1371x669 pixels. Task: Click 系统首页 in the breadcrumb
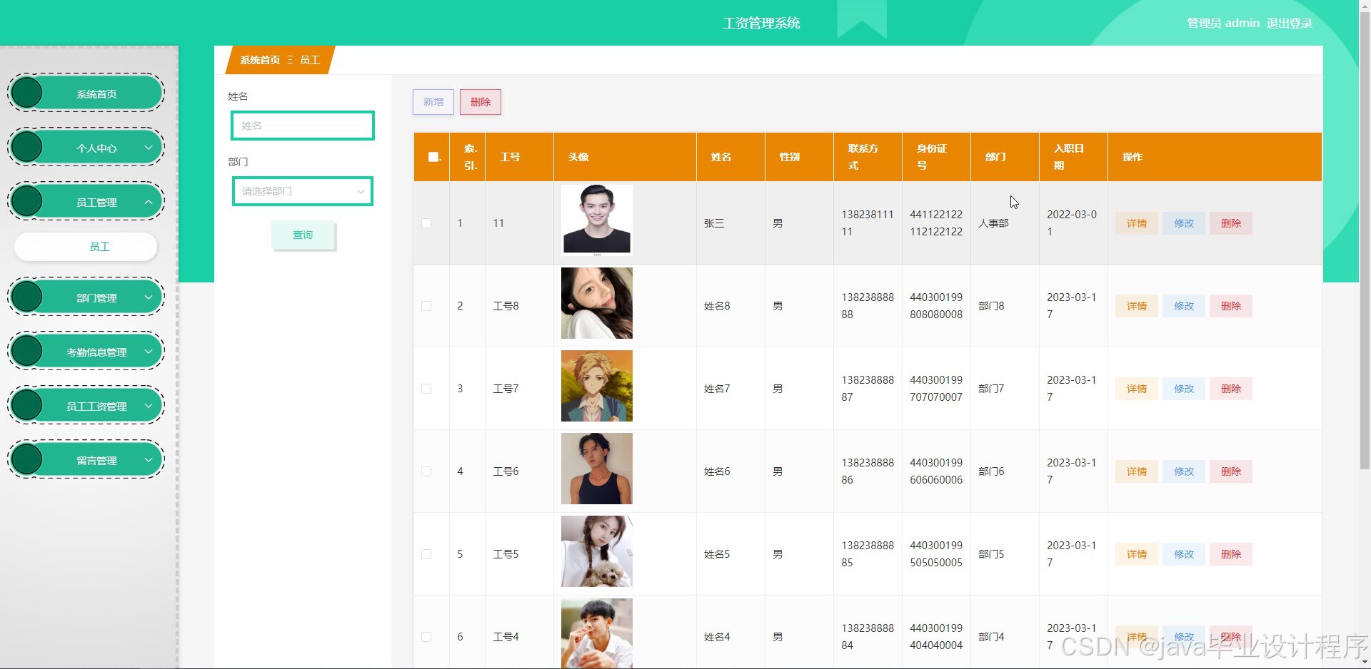point(260,60)
